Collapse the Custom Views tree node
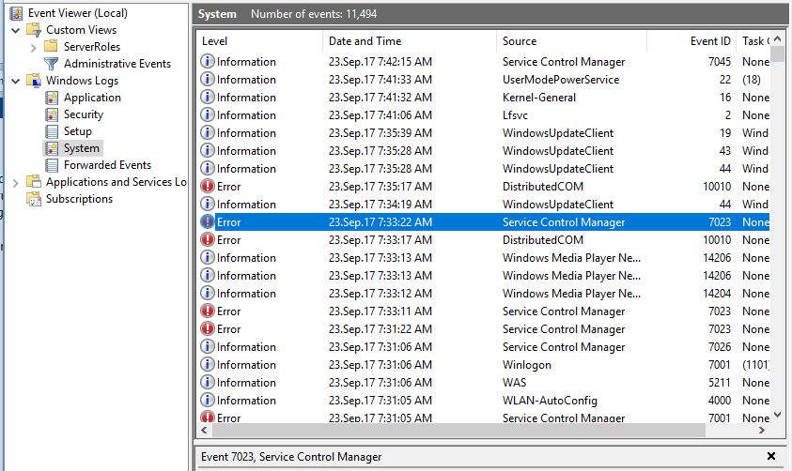792x471 pixels. [16, 30]
